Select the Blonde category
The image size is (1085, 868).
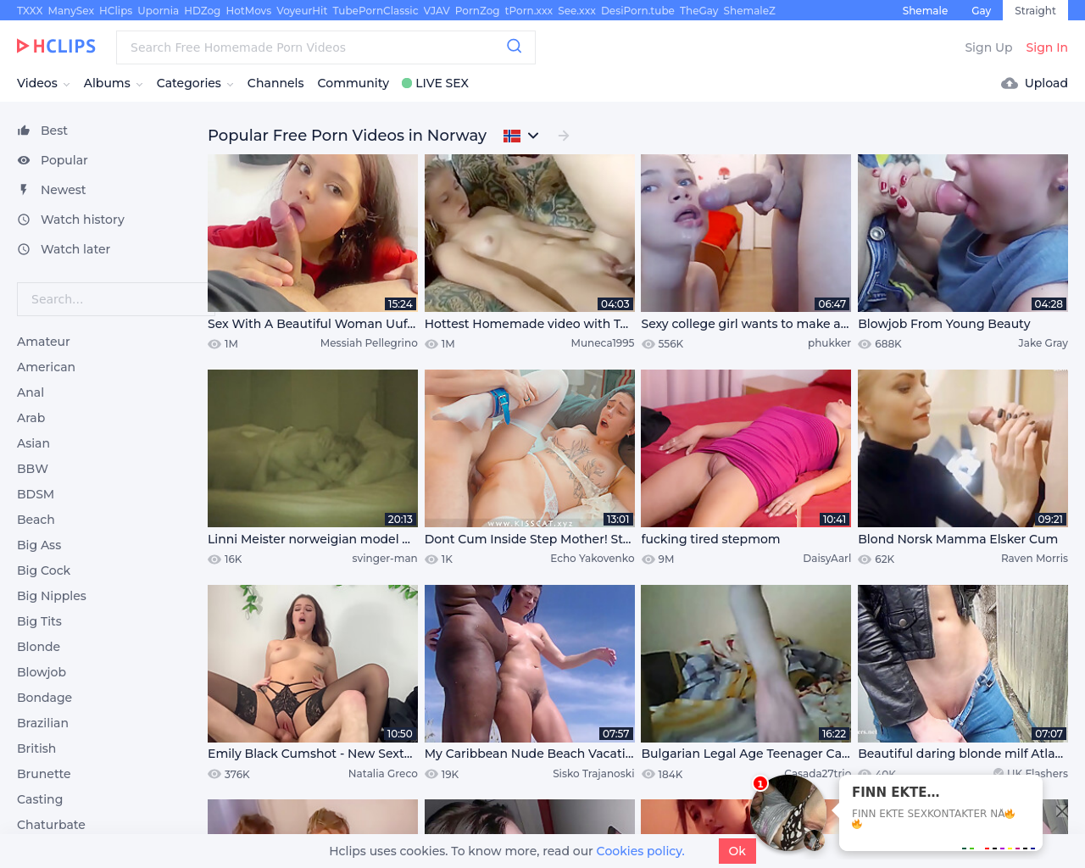pyautogui.click(x=38, y=647)
